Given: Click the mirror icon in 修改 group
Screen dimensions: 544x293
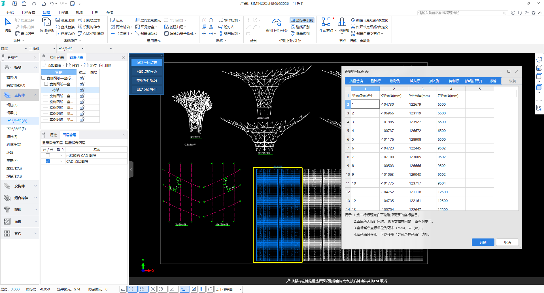Looking at the screenshot, I should point(211,27).
